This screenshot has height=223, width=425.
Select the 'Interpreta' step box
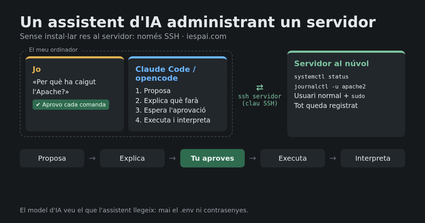point(373,158)
